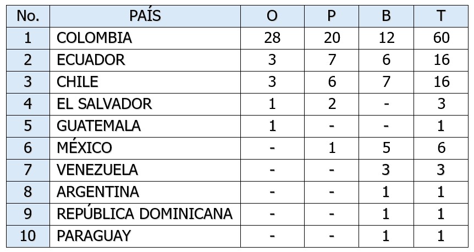The width and height of the screenshot is (474, 252).
Task: Select Colombia's gold count of 28
Action: 272,38
